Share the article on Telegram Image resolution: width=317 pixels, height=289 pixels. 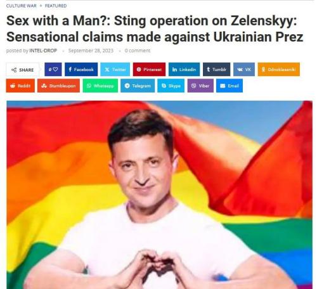coord(138,86)
